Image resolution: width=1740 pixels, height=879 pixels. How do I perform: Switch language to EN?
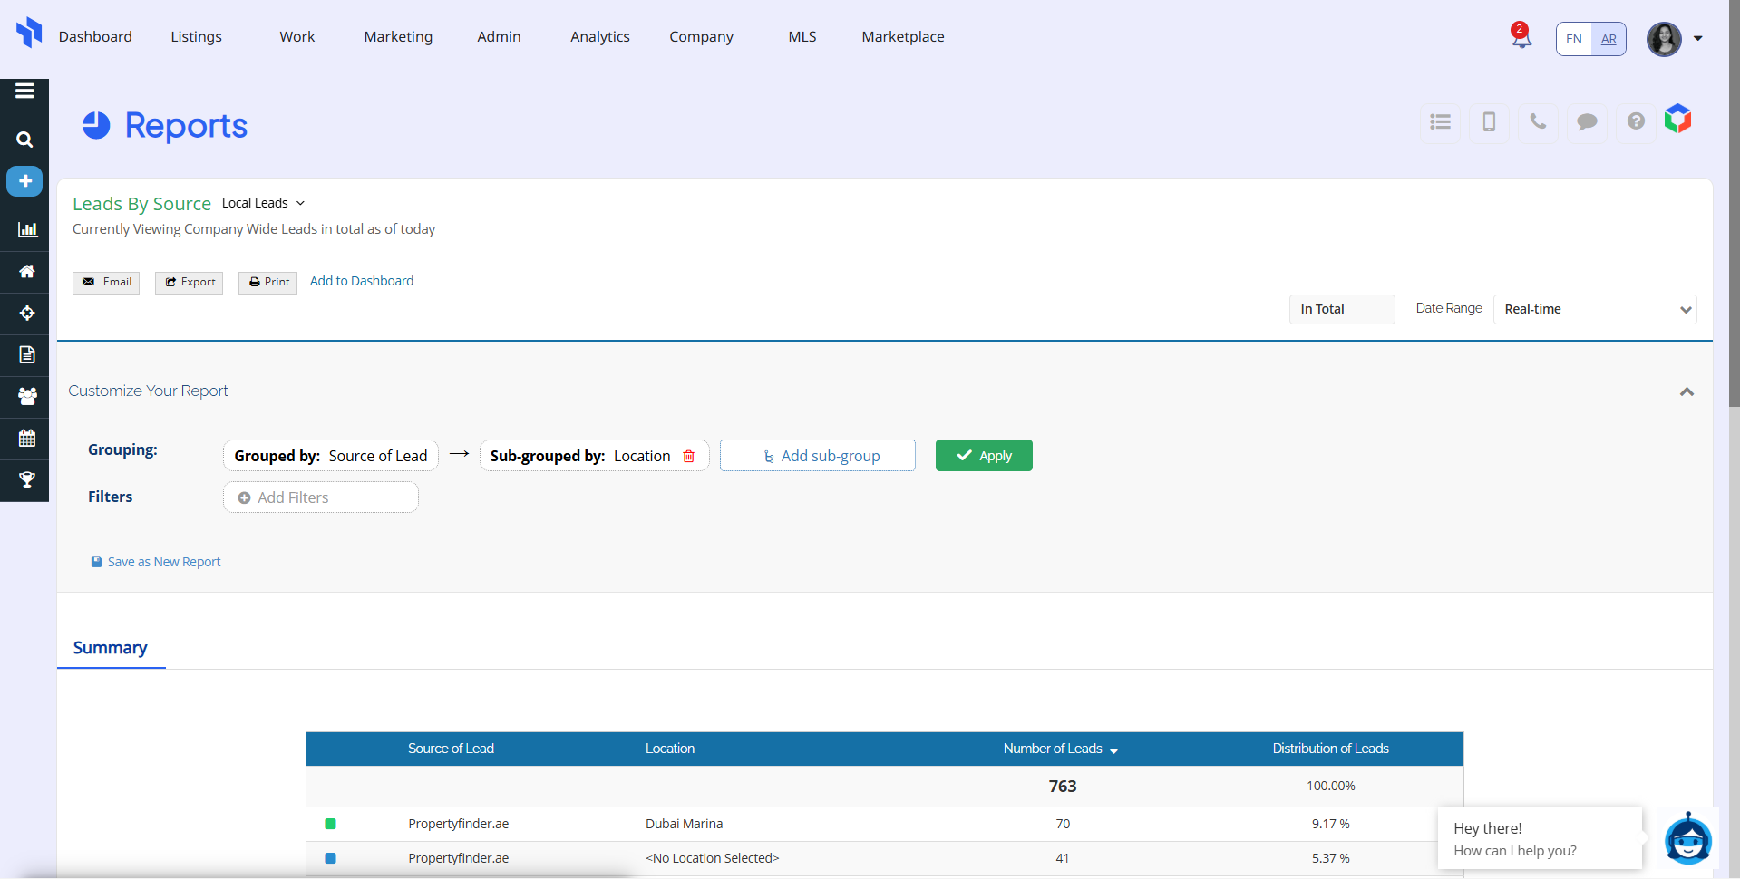click(x=1574, y=39)
